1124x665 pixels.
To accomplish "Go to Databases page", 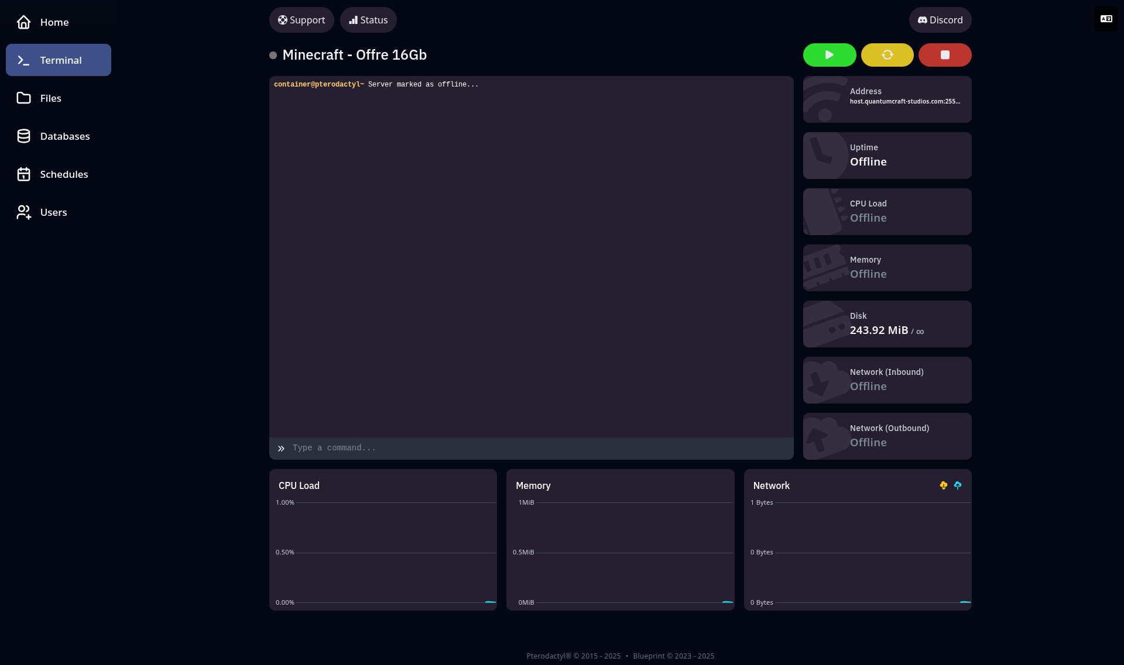I will [x=59, y=136].
